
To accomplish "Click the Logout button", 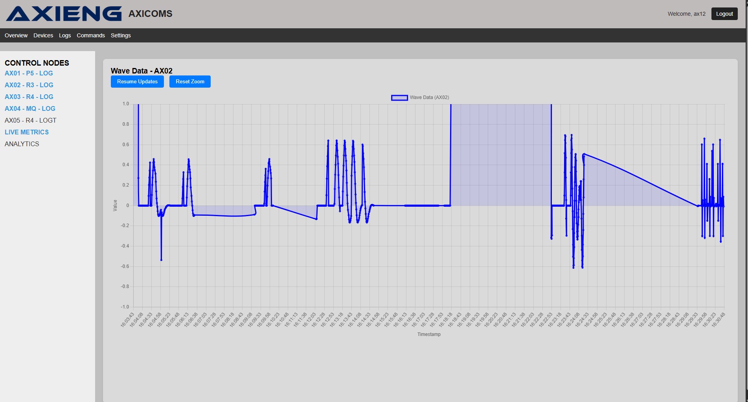I will coord(724,13).
